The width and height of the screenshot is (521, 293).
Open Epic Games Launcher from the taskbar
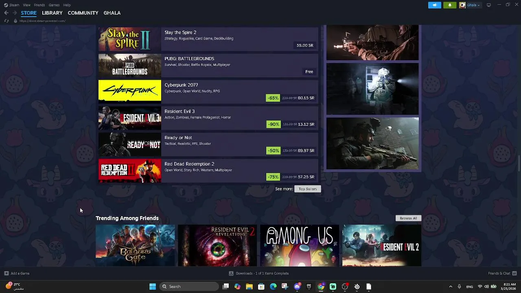[x=309, y=286]
